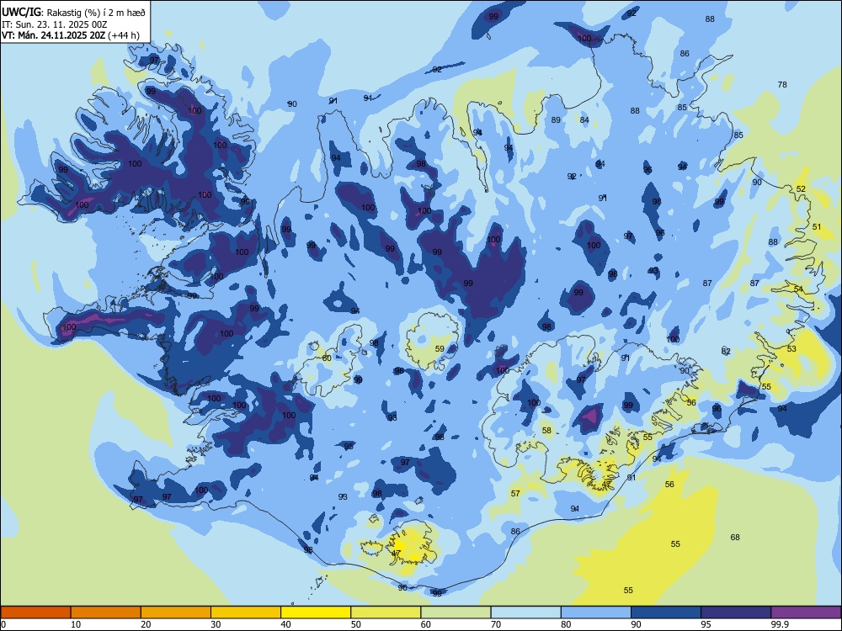Click legend tick label '50'
This screenshot has height=631, width=842.
click(356, 624)
